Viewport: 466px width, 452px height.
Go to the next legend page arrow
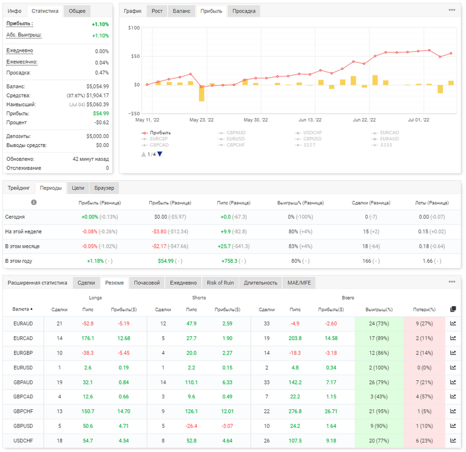[160, 154]
